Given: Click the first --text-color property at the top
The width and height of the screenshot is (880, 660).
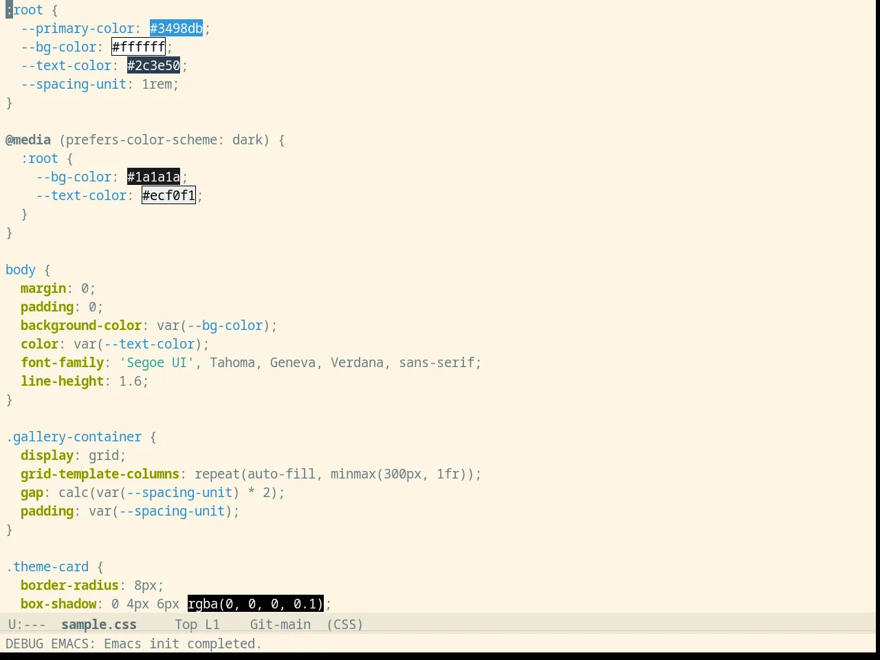Looking at the screenshot, I should (x=66, y=65).
